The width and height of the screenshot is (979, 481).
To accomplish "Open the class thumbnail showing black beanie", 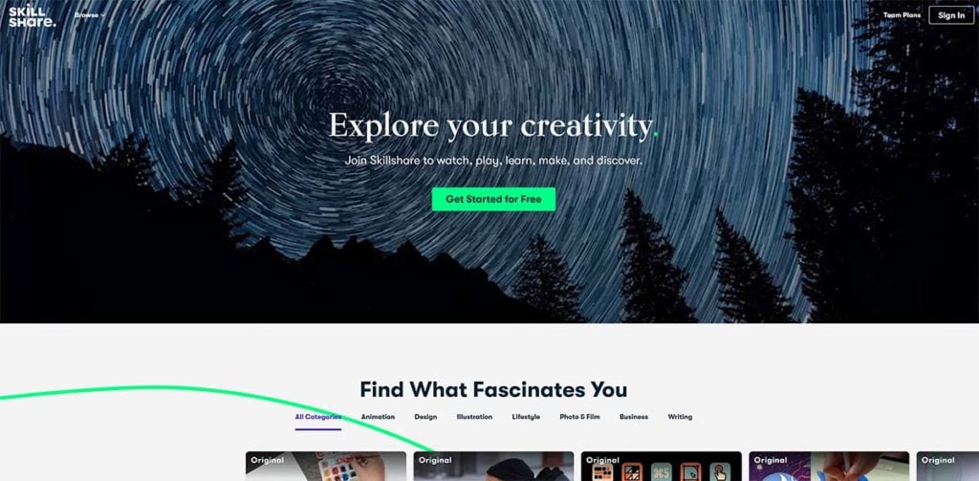I will tap(493, 466).
